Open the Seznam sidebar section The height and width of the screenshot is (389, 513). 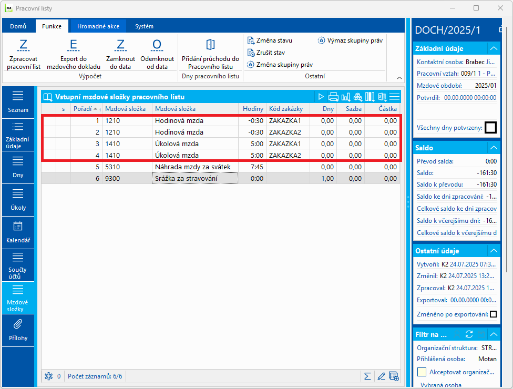click(18, 103)
